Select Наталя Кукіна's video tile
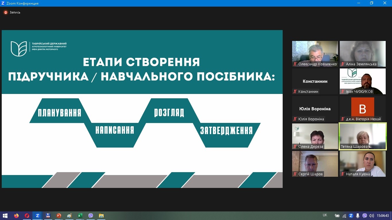Viewport: 392px width, 220px height. (363, 164)
